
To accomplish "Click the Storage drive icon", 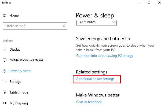I will click(x=5, y=82).
